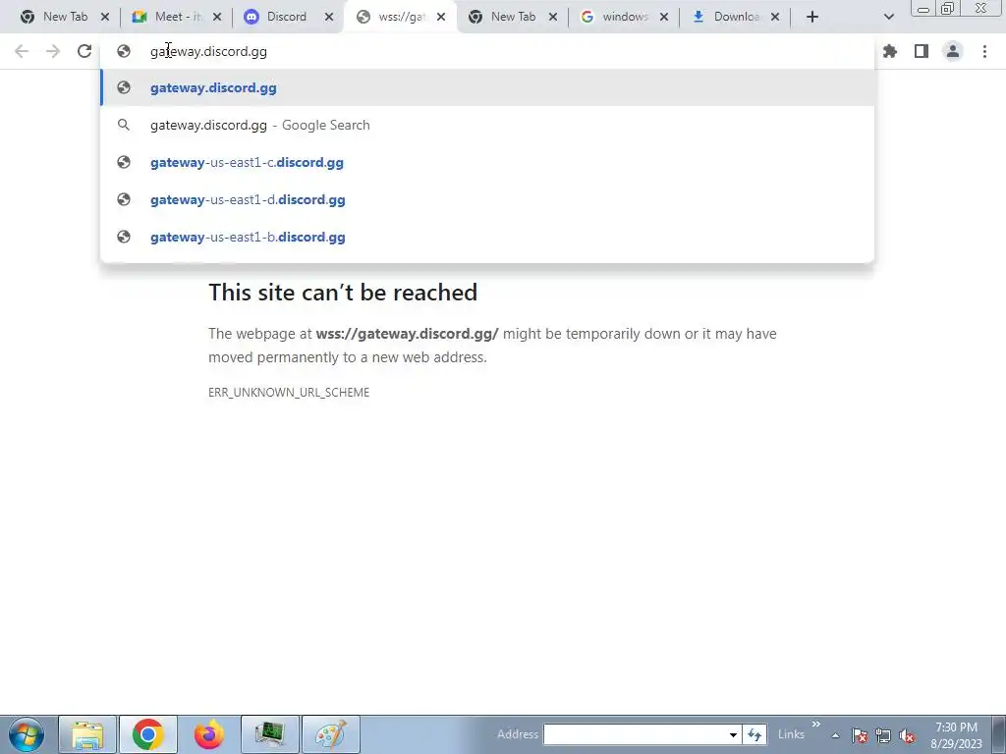1006x754 pixels.
Task: Open Action Center flag tray icon
Action: point(860,735)
